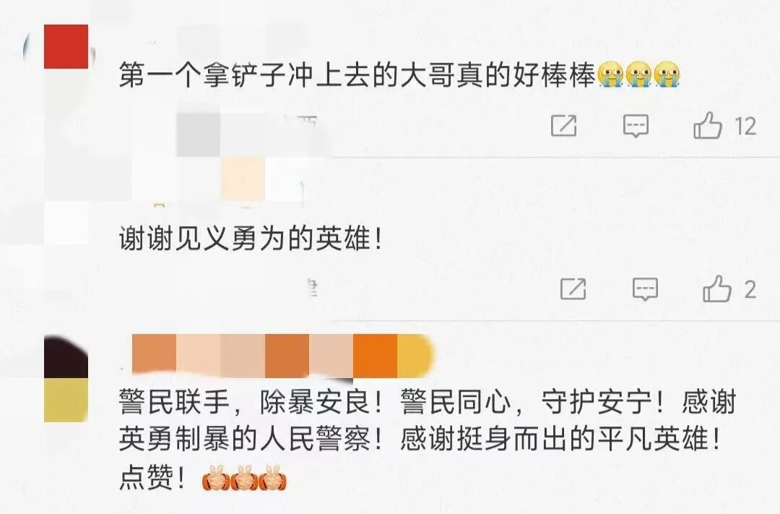This screenshot has height=514, width=780.
Task: Reply to the 谢谢见义勇为的英雄 comment
Action: (645, 289)
